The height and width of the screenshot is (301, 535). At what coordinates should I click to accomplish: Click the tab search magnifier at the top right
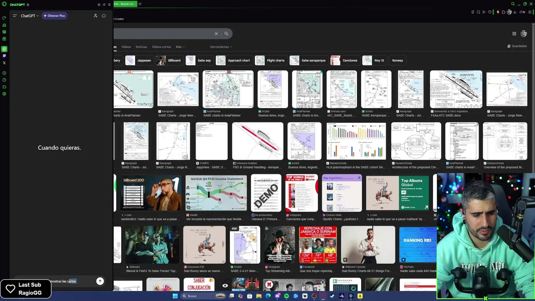513,4
